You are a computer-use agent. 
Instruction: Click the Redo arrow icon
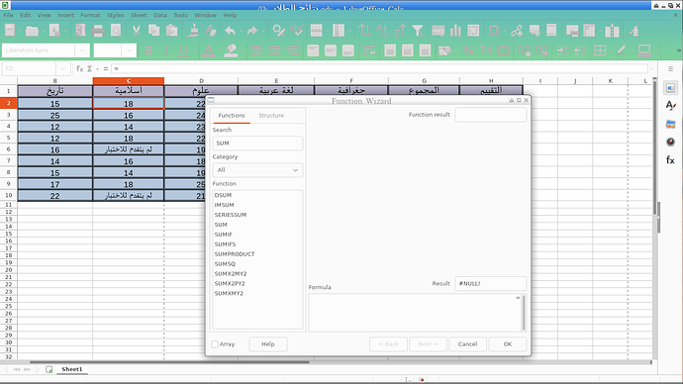[x=252, y=31]
